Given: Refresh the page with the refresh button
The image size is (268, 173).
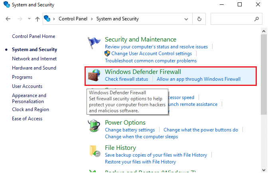Looking at the screenshot, I should (199, 19).
